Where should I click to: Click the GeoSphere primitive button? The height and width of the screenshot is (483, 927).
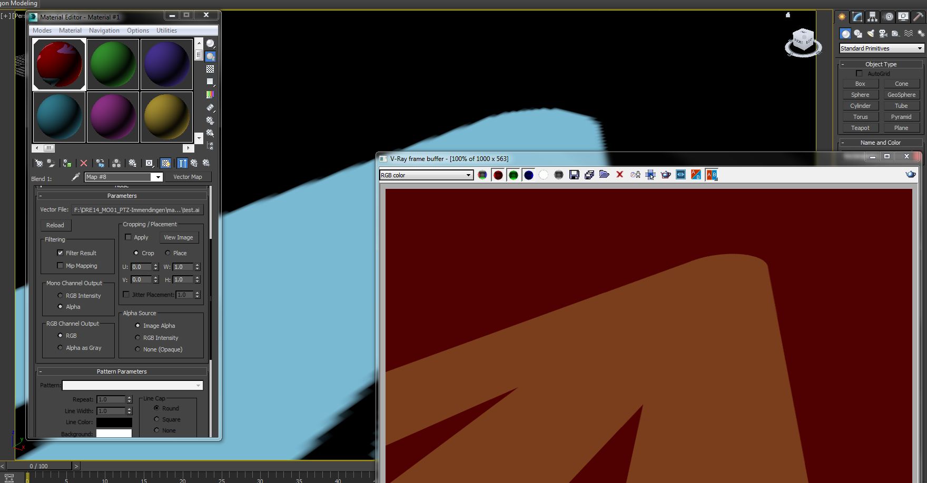[901, 95]
